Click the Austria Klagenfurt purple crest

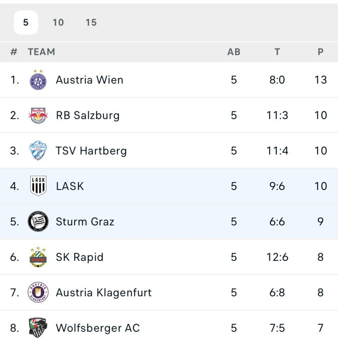[x=38, y=293]
